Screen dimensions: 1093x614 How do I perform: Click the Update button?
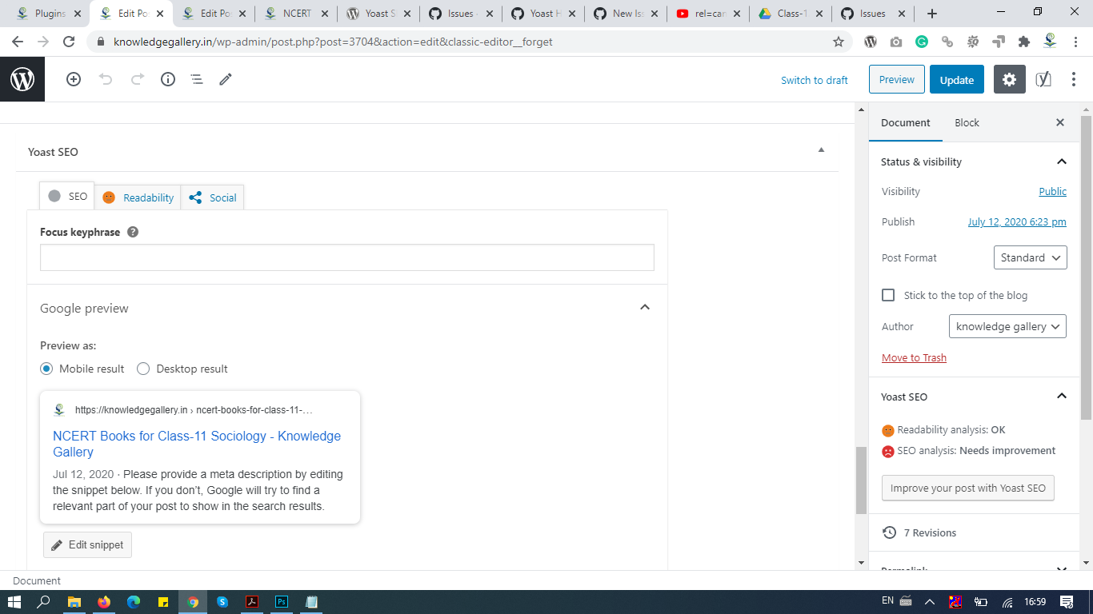(956, 79)
